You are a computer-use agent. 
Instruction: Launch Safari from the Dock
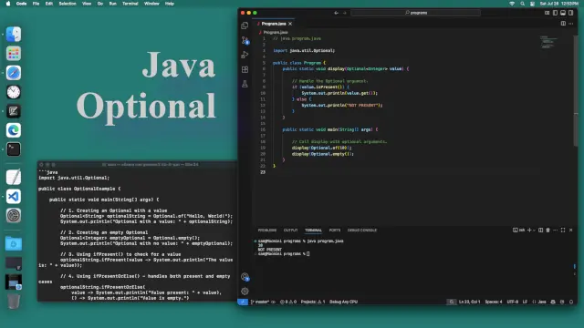click(14, 73)
